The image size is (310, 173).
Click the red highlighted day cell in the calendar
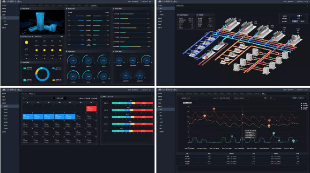pyautogui.click(x=91, y=109)
